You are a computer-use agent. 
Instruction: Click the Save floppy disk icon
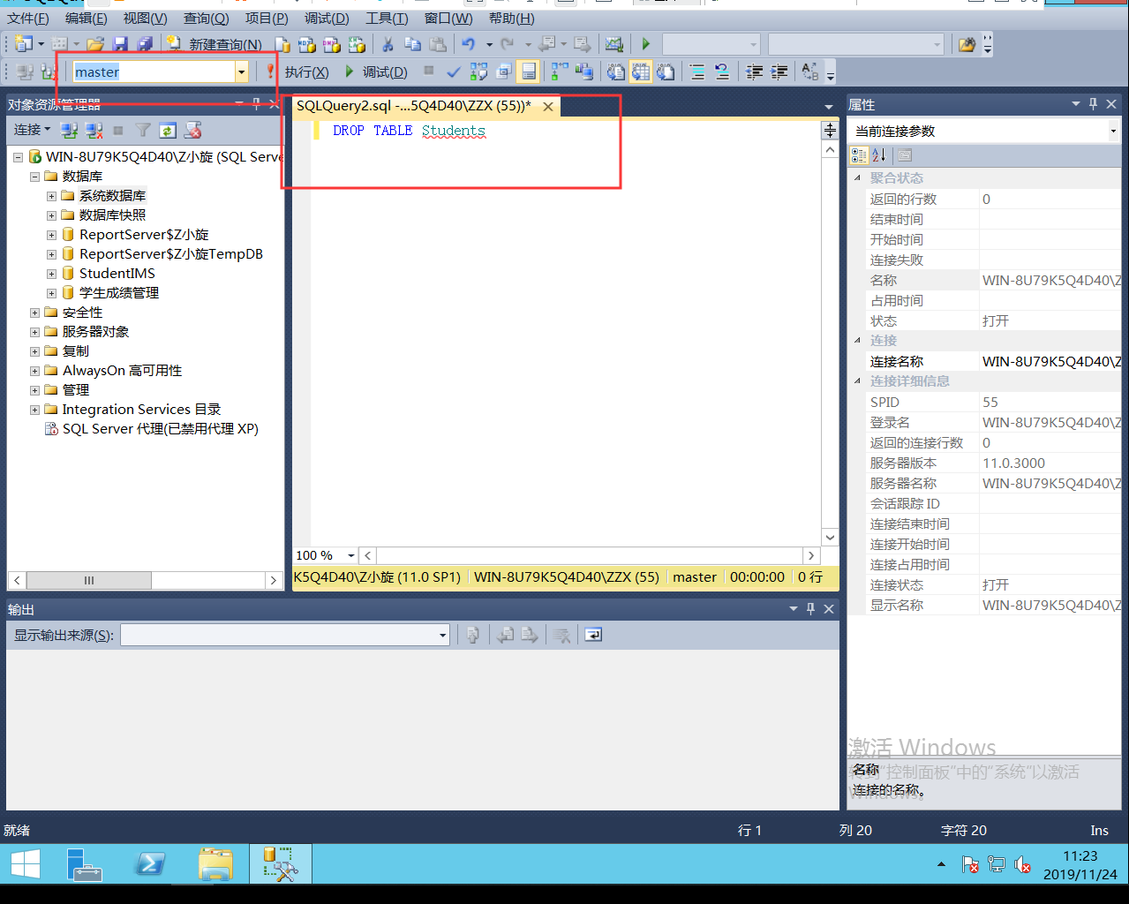pos(120,43)
